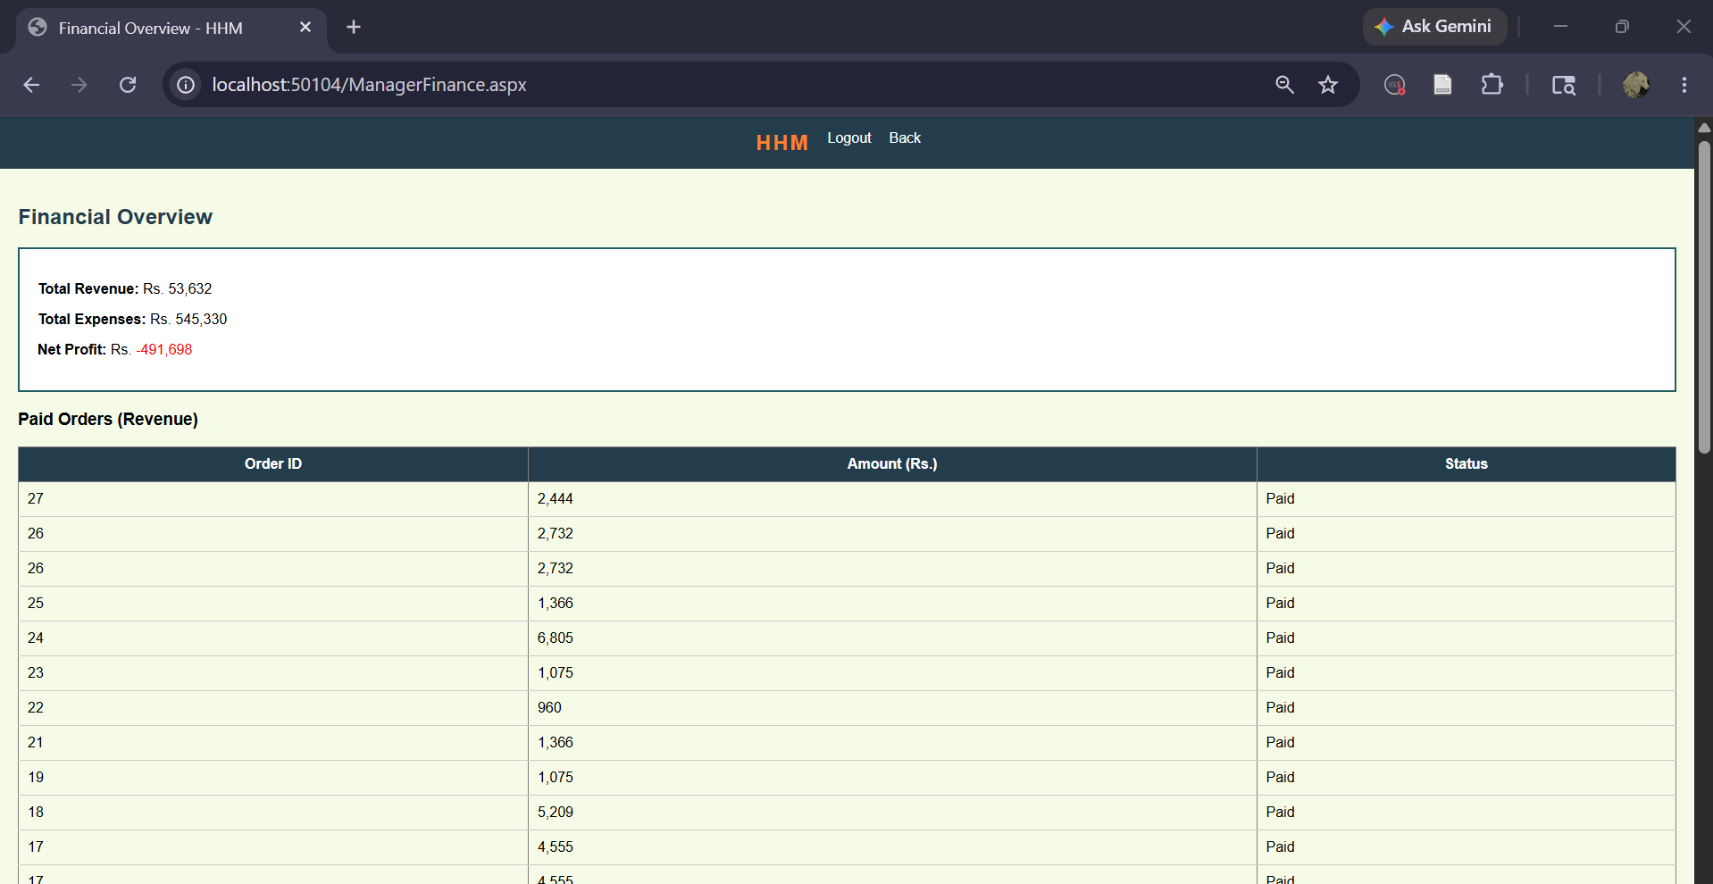
Task: Click the address bar URL
Action: tap(369, 85)
